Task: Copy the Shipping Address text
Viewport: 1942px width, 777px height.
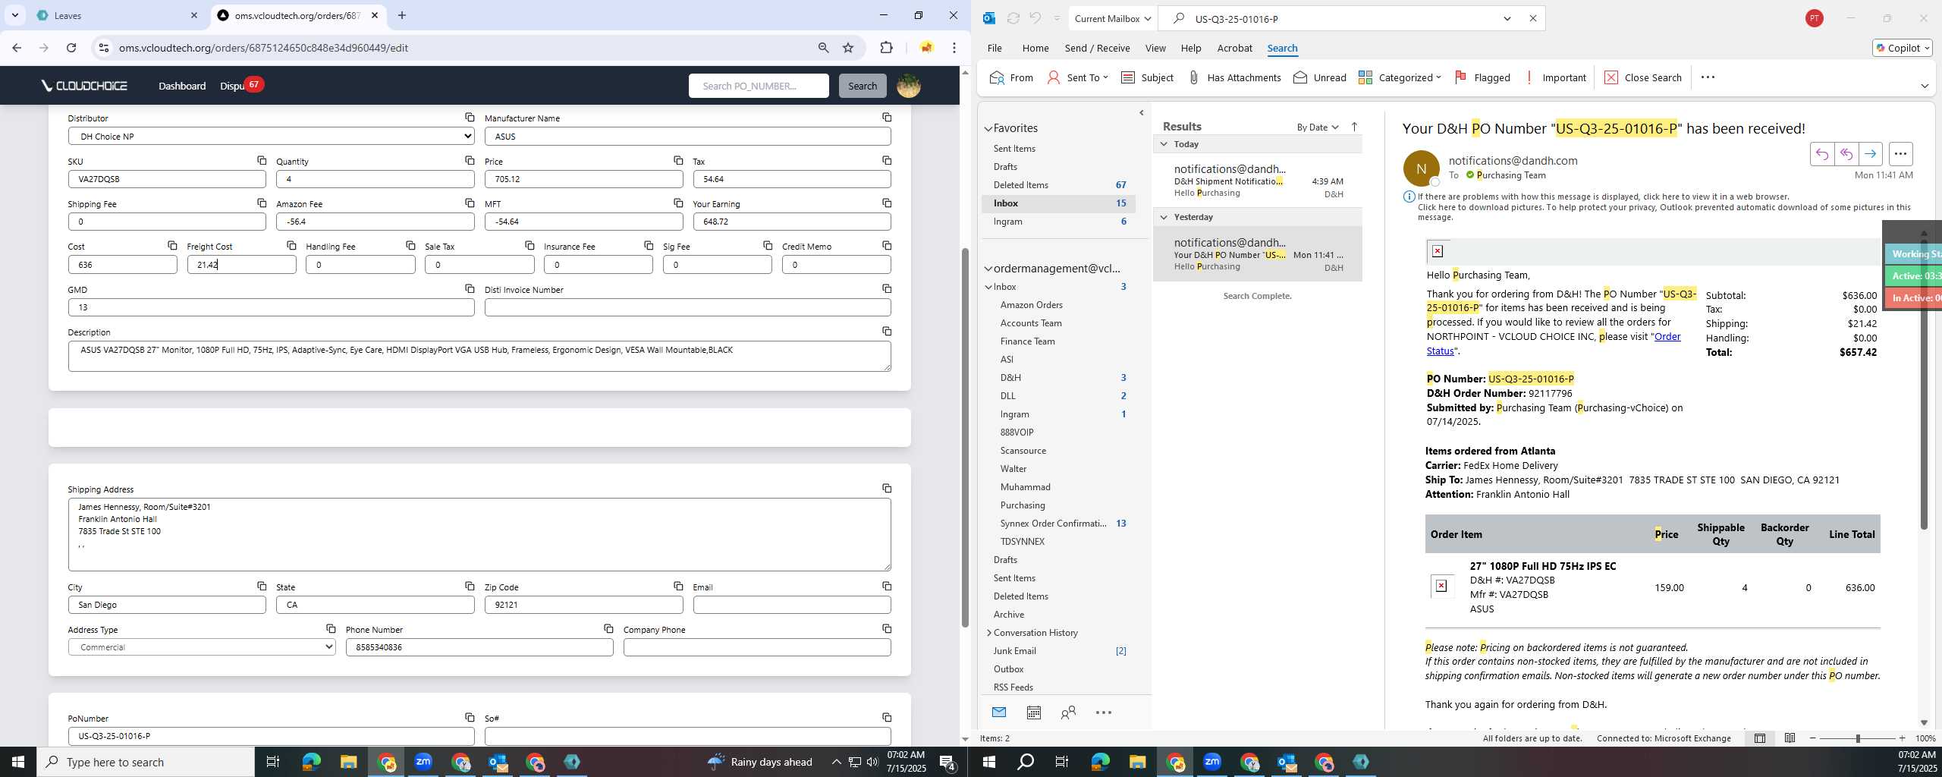Action: click(887, 488)
